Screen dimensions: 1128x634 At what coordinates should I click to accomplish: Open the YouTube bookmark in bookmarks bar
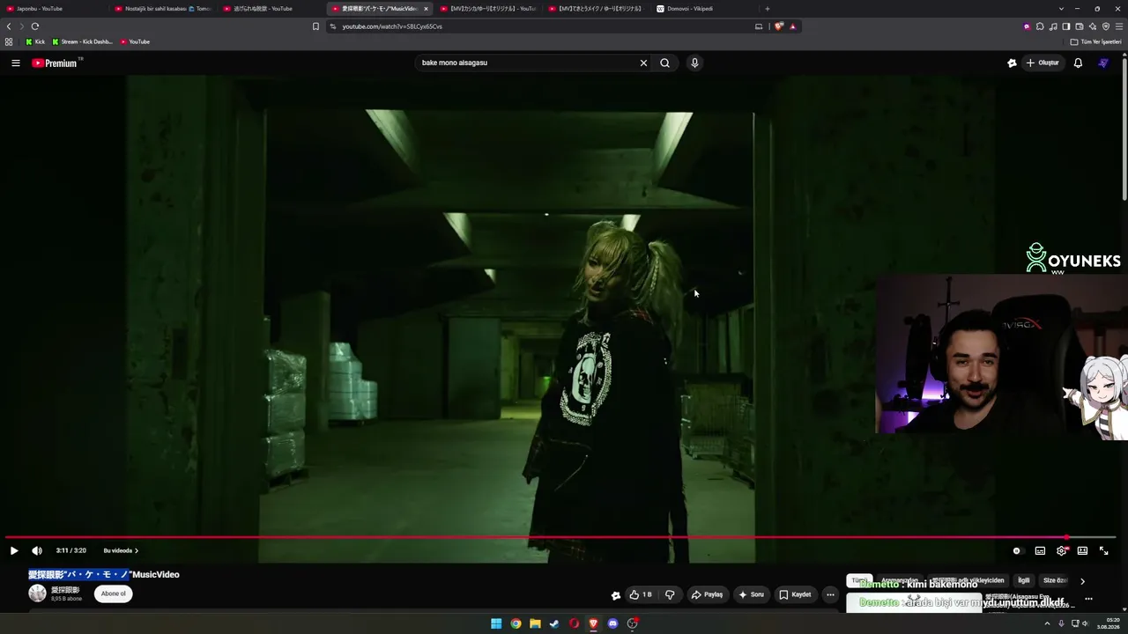[135, 41]
